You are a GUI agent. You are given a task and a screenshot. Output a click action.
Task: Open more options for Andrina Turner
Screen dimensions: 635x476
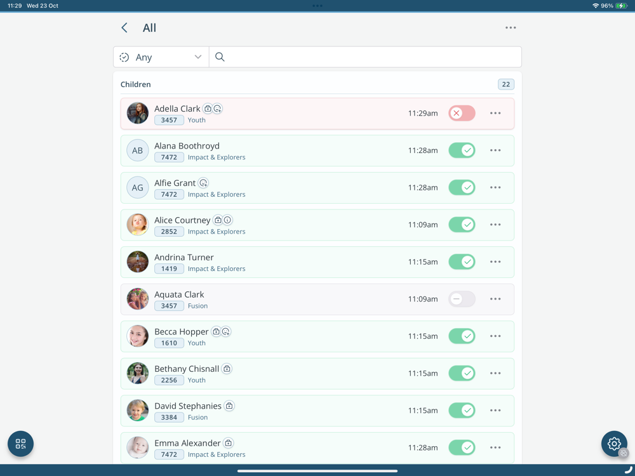pos(495,262)
